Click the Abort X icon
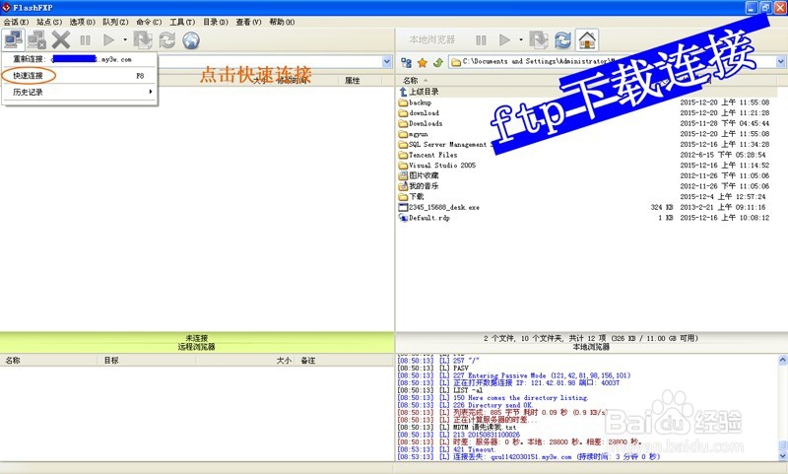Viewport: 788px width, 474px height. pyautogui.click(x=61, y=39)
